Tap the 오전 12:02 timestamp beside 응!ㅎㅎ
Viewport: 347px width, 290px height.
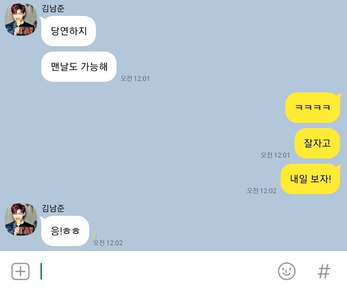point(108,243)
